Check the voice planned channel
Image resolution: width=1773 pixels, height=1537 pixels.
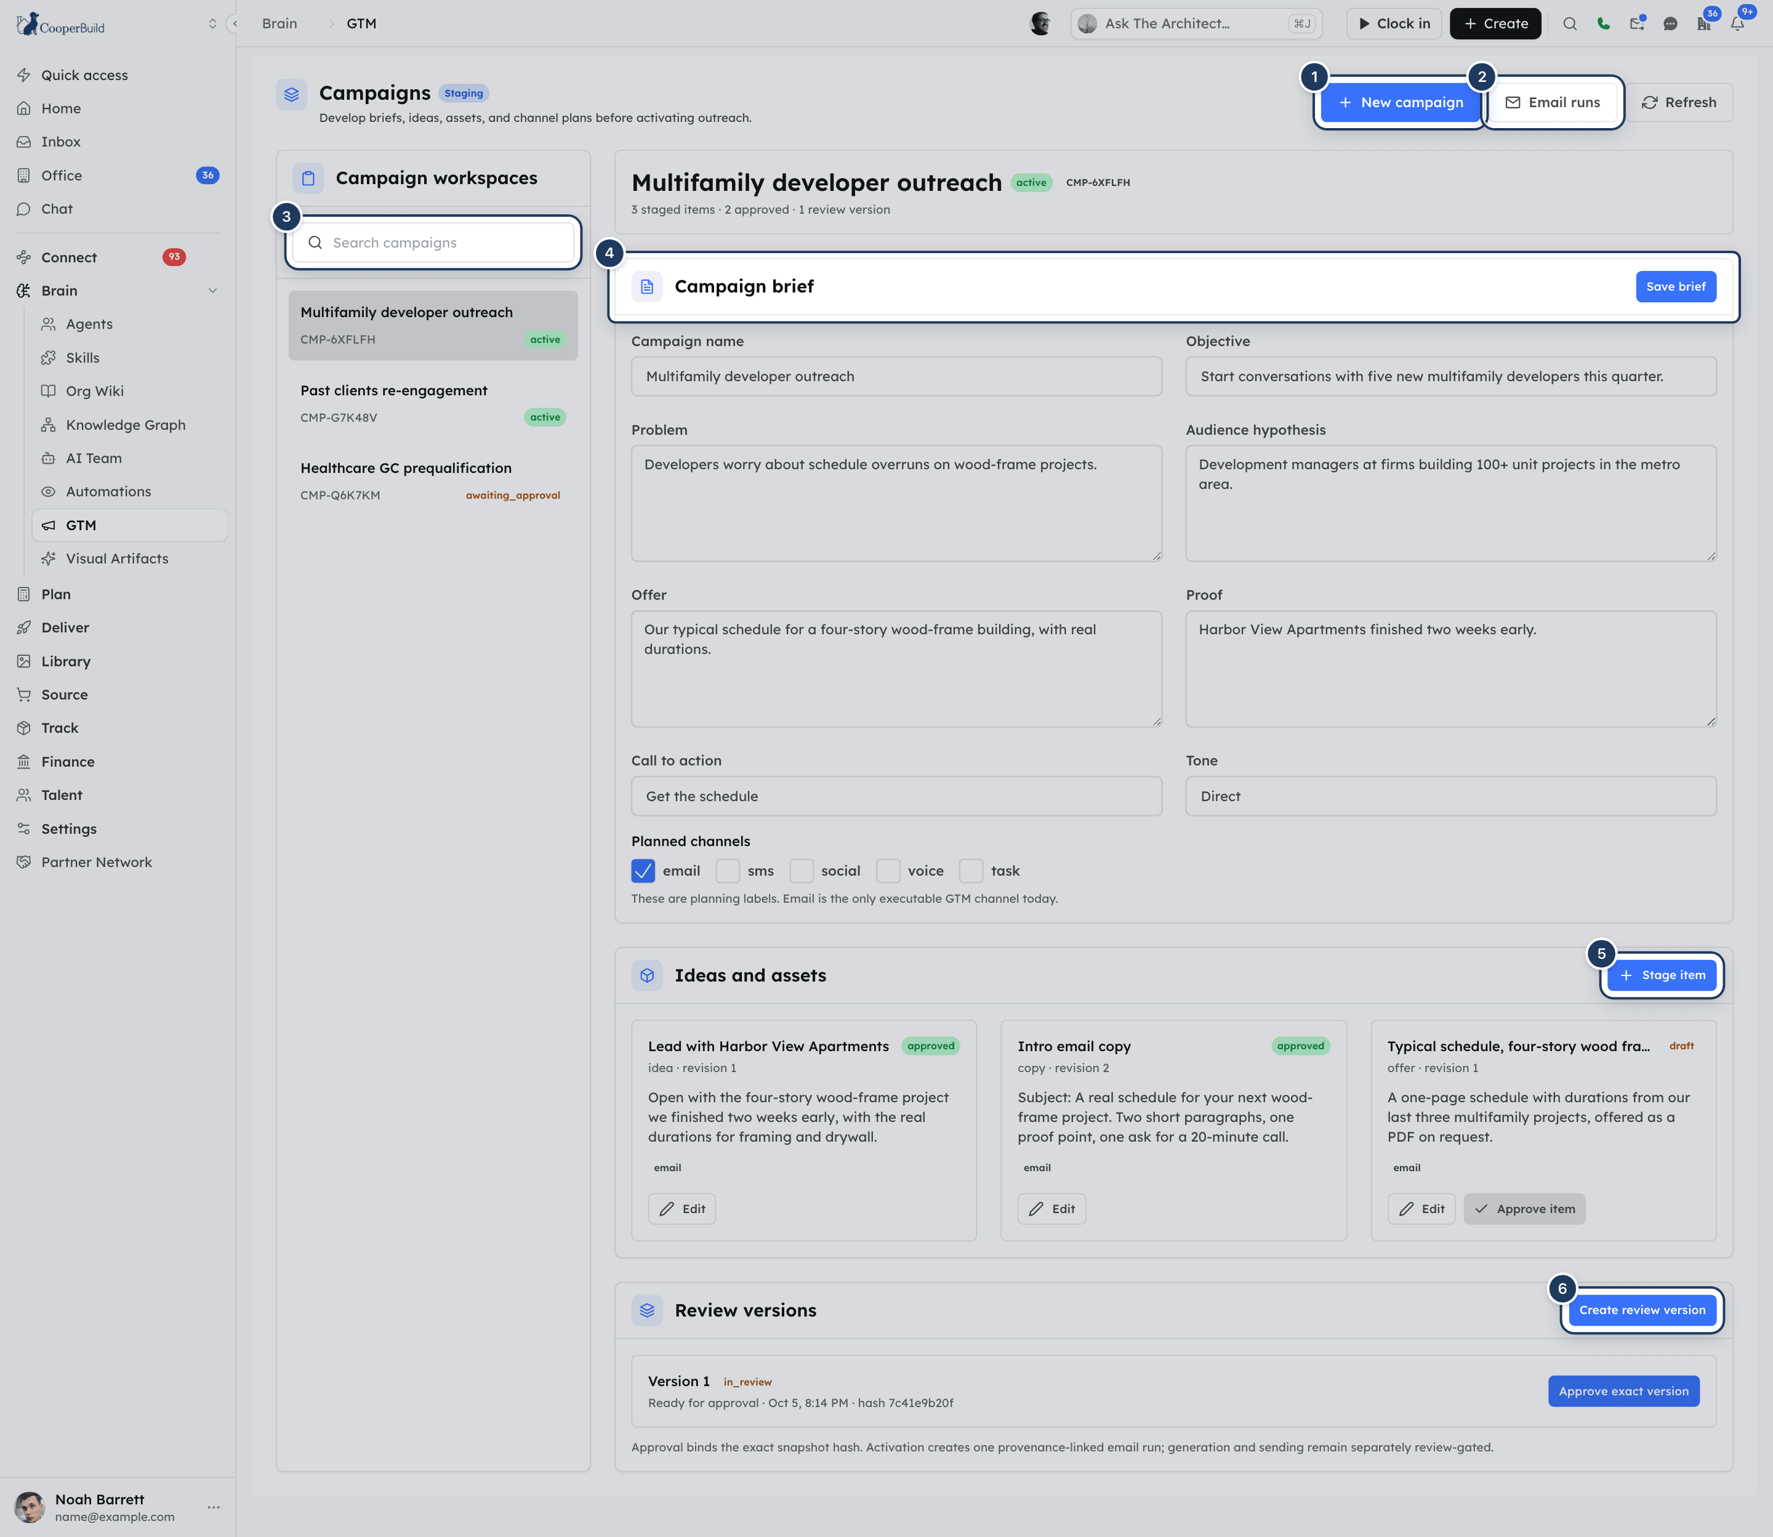(x=888, y=871)
